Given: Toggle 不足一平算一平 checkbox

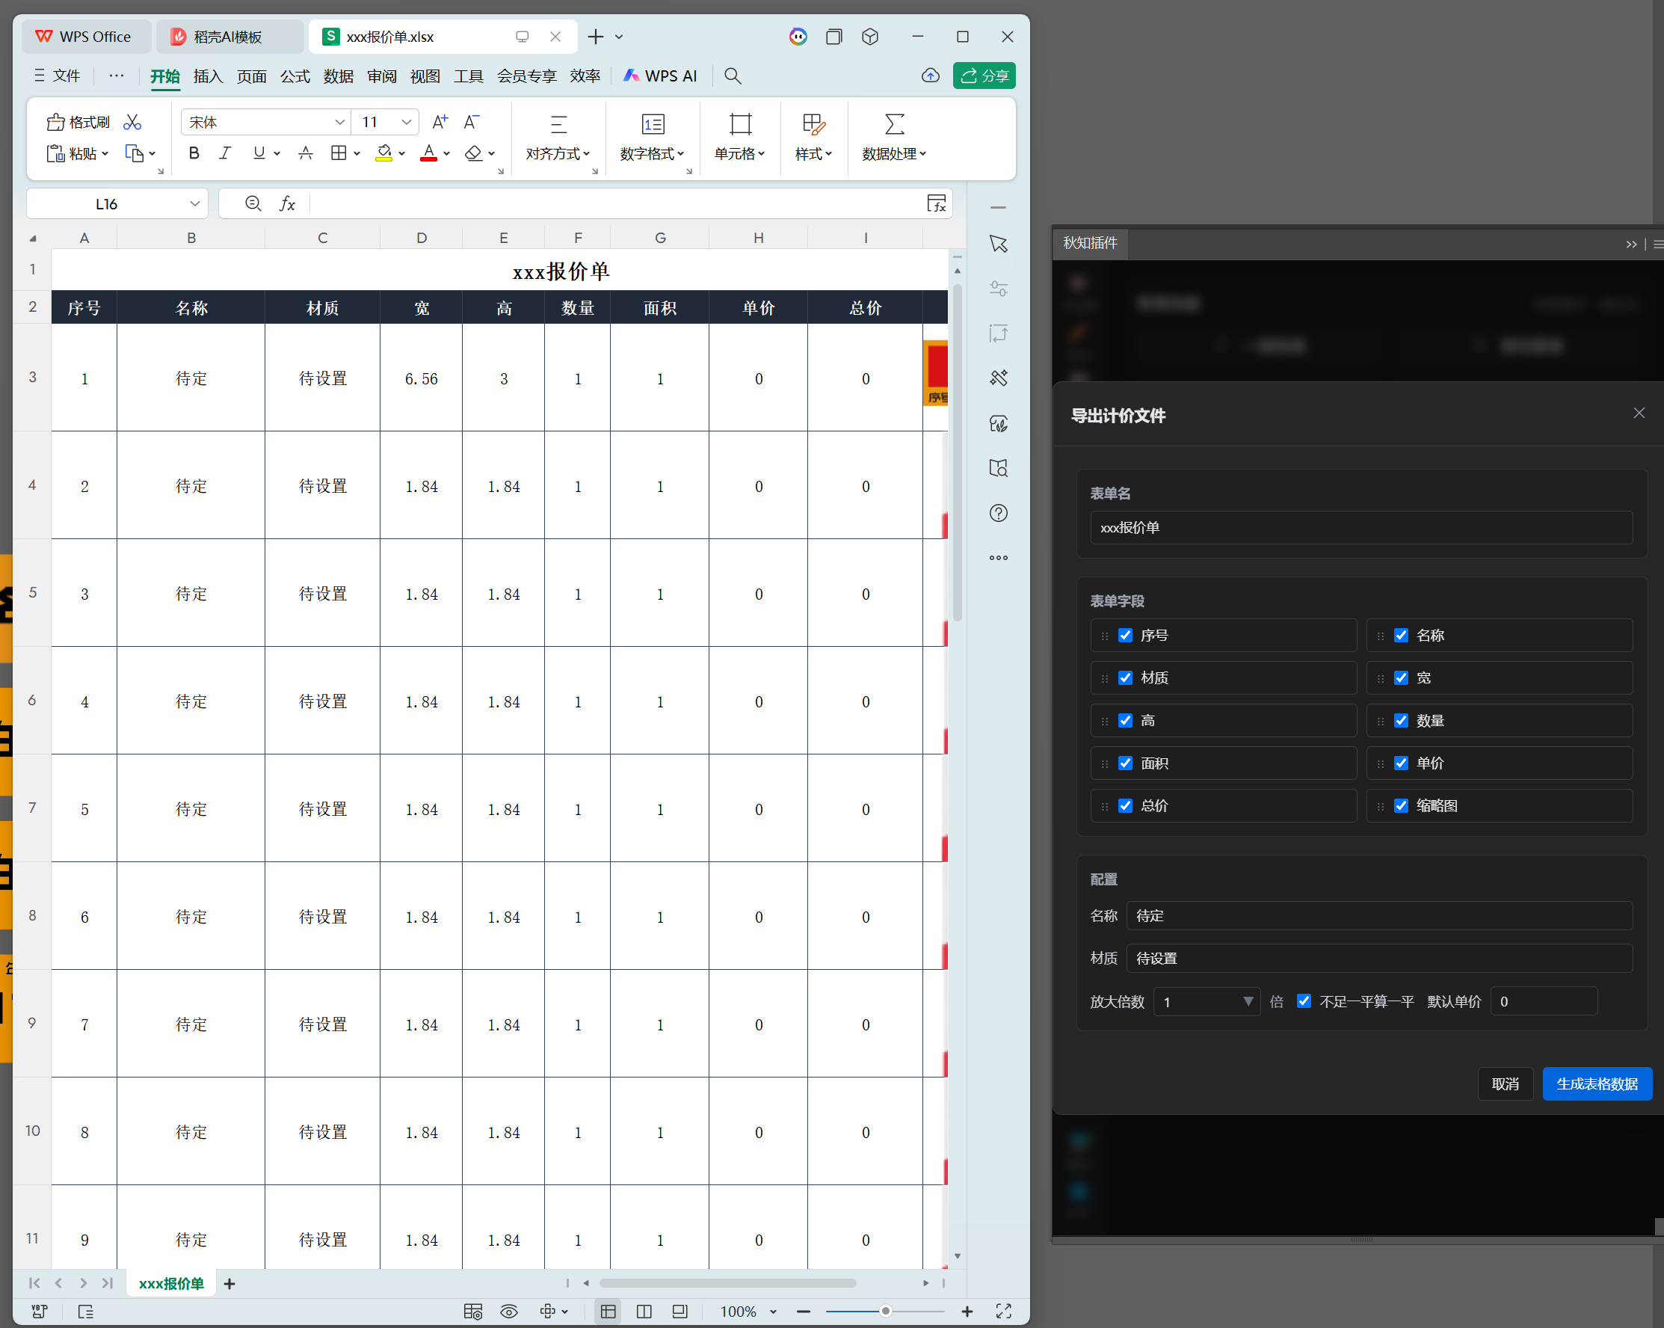Looking at the screenshot, I should [1304, 1001].
